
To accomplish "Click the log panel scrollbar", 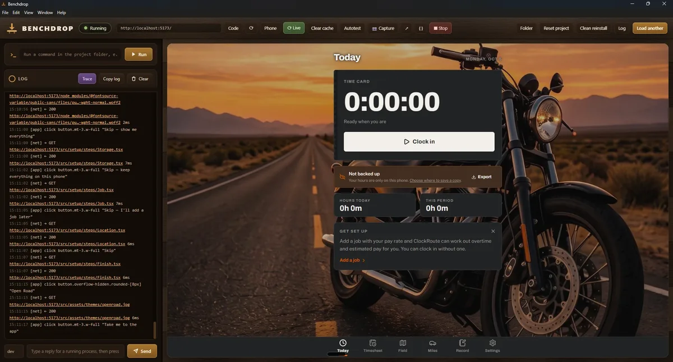I will click(x=155, y=330).
